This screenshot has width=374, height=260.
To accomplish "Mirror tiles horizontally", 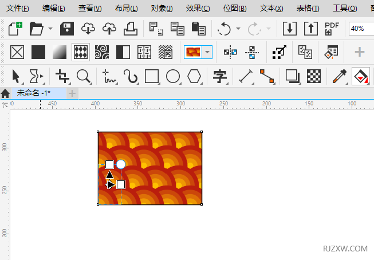I will coord(230,52).
